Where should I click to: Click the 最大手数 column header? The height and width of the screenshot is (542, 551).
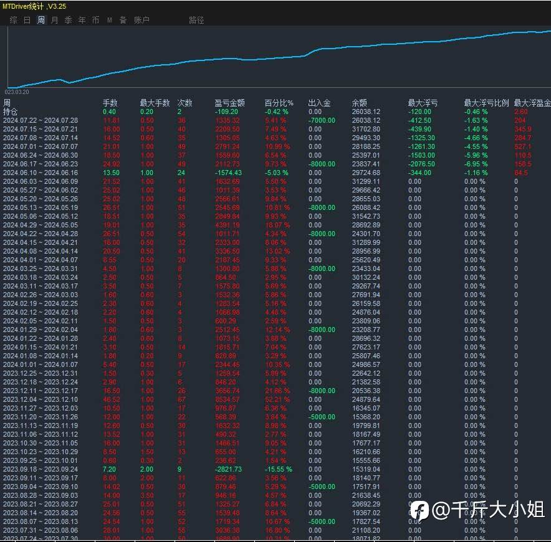155,103
